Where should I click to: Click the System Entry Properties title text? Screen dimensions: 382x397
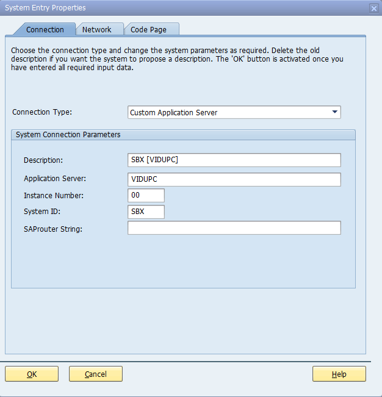pos(45,8)
